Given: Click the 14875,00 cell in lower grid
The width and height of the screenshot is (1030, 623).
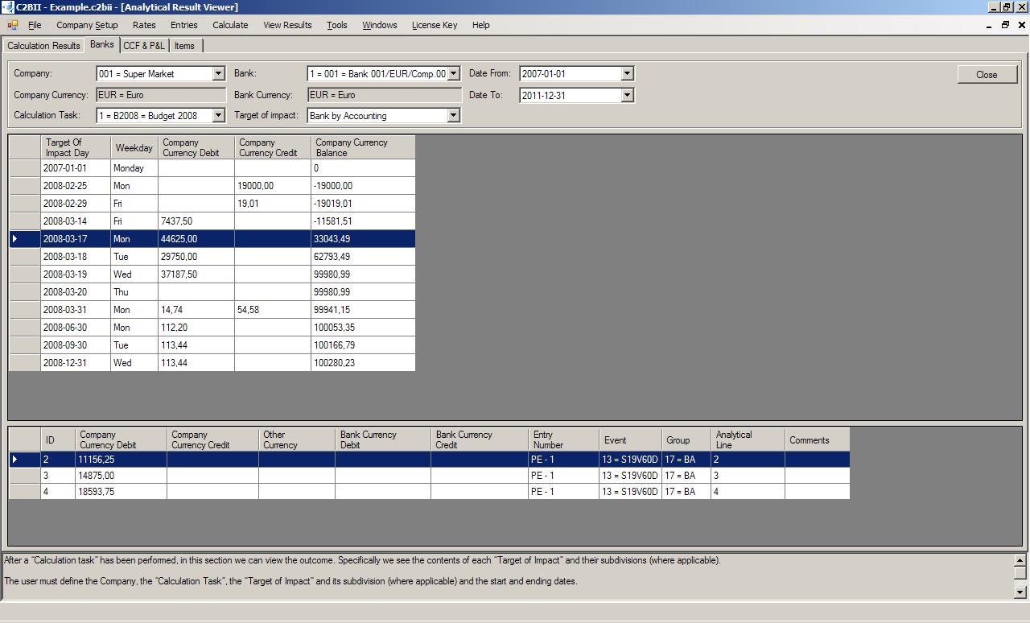Looking at the screenshot, I should 121,476.
